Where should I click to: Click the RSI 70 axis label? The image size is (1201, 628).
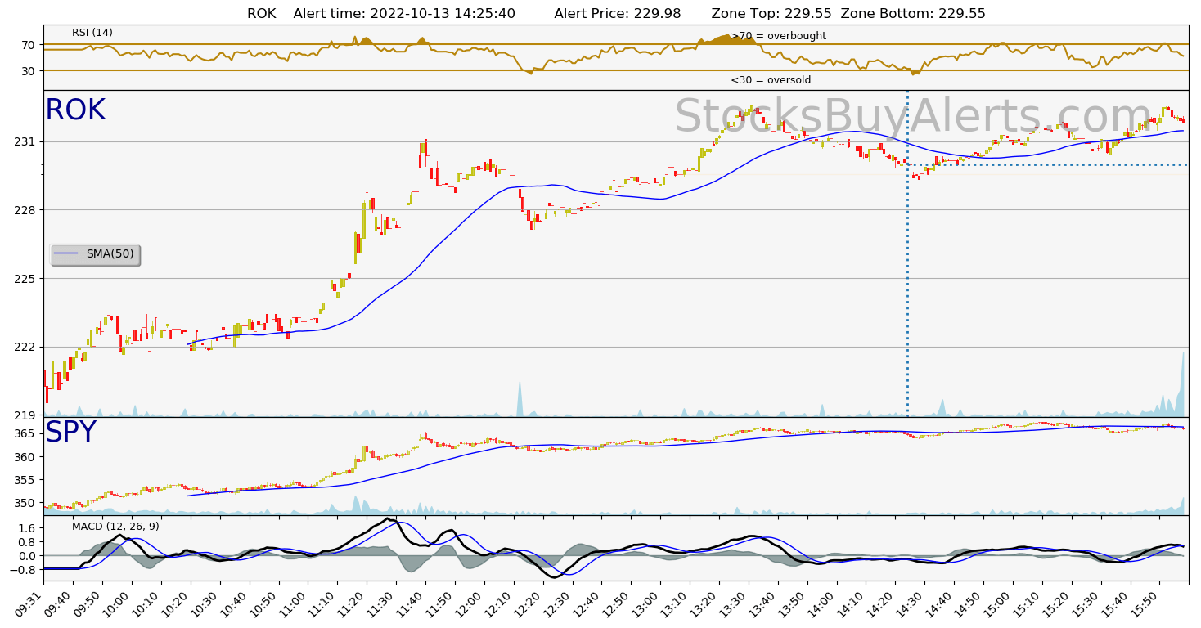tap(28, 45)
